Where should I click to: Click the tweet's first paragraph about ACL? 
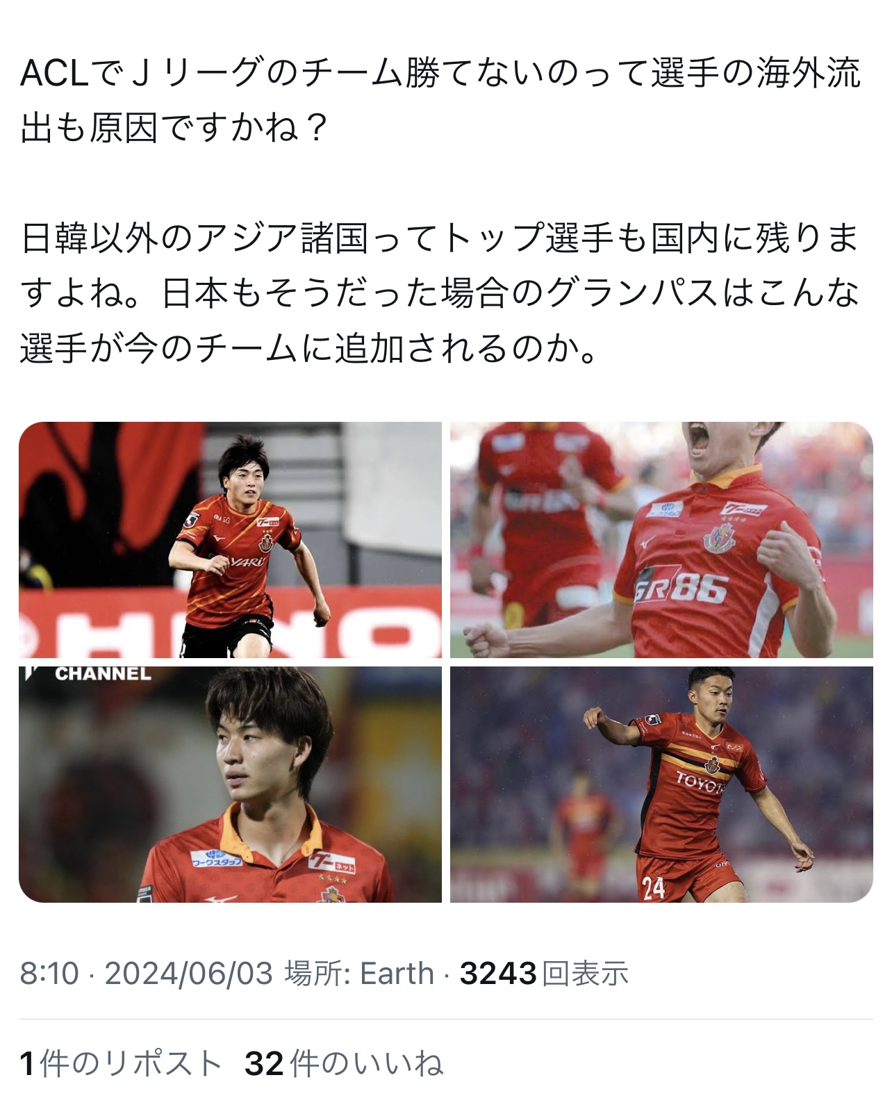[440, 101]
